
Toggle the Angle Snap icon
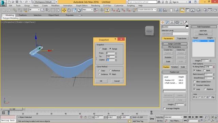(118, 10)
